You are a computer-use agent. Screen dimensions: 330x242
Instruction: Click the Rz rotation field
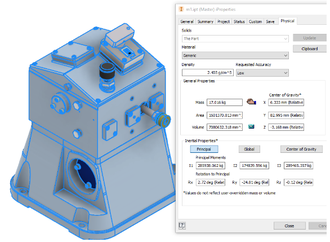click(x=298, y=182)
